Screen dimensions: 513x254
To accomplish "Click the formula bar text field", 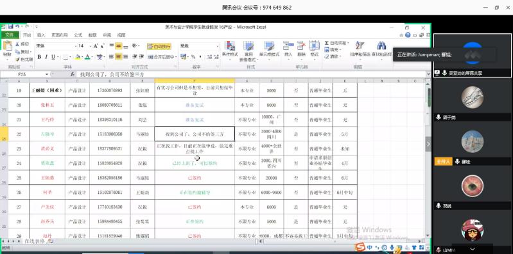I will click(250, 74).
